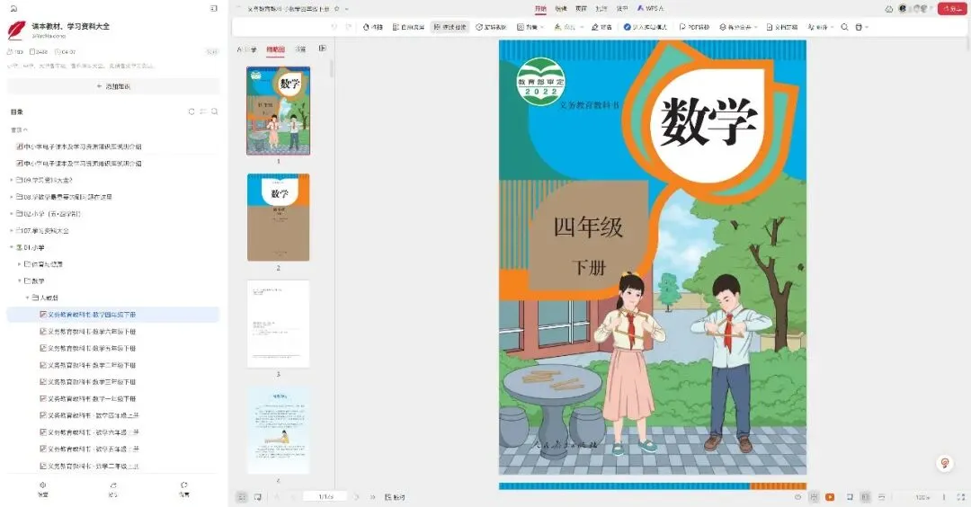Click the PDF conversion tool in the toolbar

pos(694,27)
